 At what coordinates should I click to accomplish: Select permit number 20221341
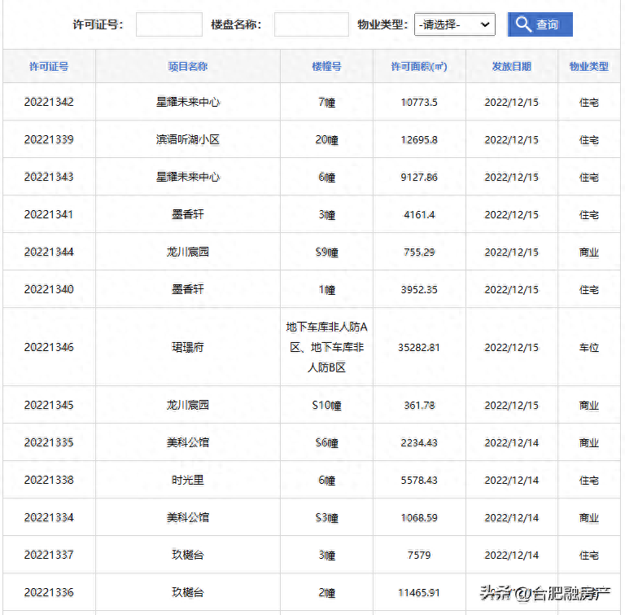(x=49, y=214)
